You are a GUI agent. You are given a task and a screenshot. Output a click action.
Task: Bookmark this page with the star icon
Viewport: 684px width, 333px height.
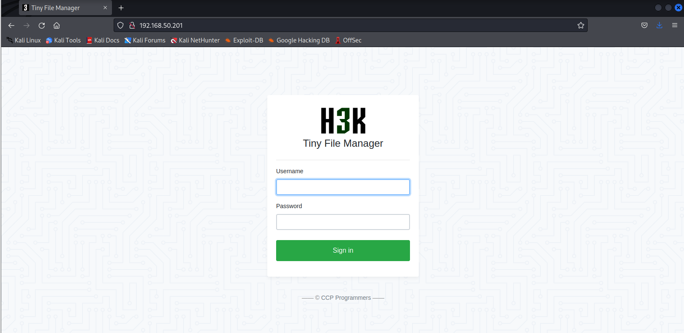coord(581,26)
